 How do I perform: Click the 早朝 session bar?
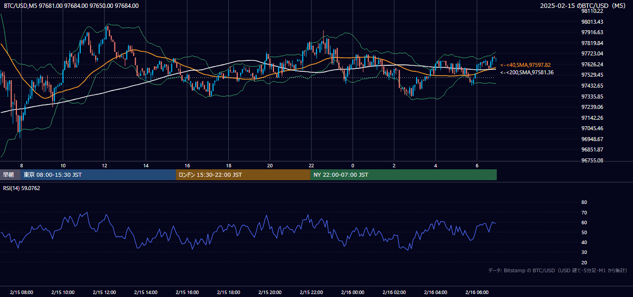click(x=10, y=175)
